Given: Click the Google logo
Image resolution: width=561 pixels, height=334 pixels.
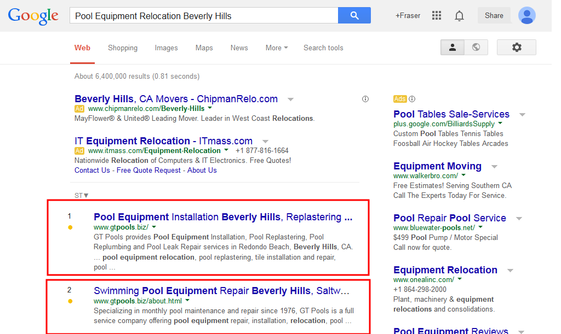Looking at the screenshot, I should (x=33, y=16).
